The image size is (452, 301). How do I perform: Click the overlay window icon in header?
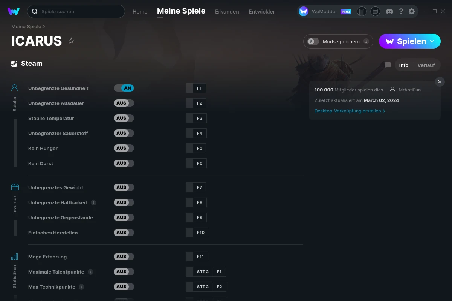pyautogui.click(x=375, y=11)
